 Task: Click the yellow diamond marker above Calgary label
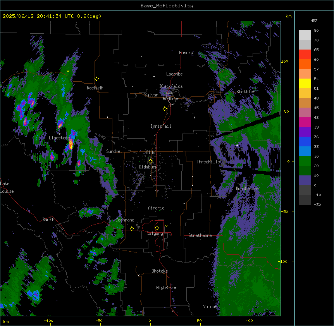(x=157, y=228)
